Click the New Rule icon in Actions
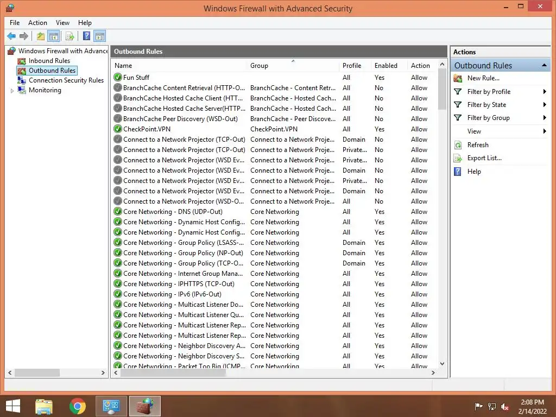 click(x=458, y=78)
